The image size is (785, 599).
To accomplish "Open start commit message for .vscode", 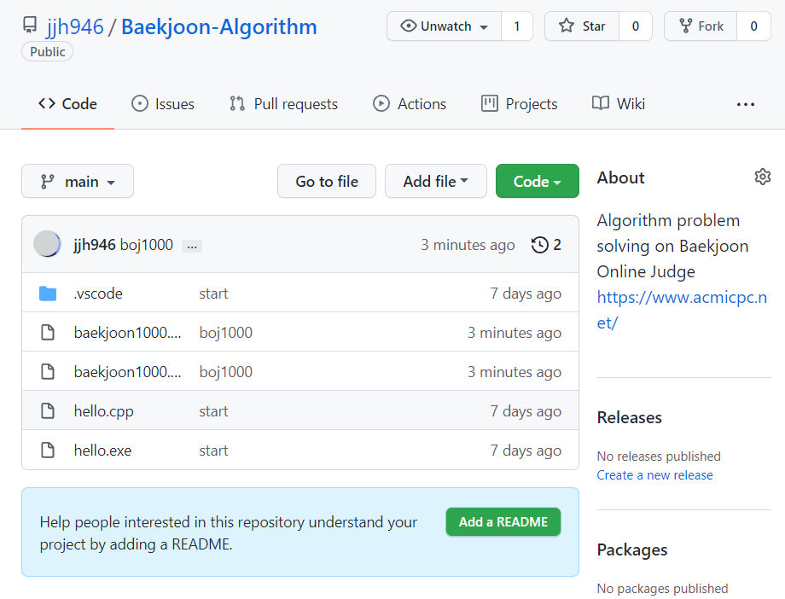I will click(214, 294).
